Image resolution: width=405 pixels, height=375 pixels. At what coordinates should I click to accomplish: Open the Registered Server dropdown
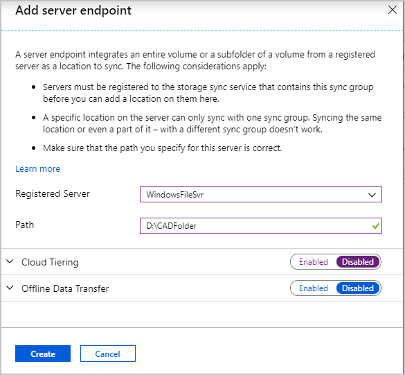[x=261, y=195]
